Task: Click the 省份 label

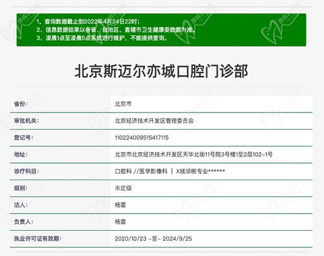Action: [x=21, y=104]
